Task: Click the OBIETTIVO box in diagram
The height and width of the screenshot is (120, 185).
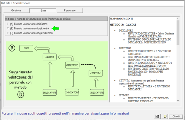Action: pyautogui.click(x=72, y=65)
